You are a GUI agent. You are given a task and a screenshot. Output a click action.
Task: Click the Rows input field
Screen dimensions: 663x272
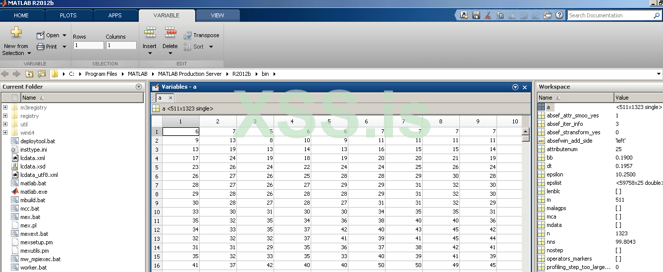(x=89, y=45)
